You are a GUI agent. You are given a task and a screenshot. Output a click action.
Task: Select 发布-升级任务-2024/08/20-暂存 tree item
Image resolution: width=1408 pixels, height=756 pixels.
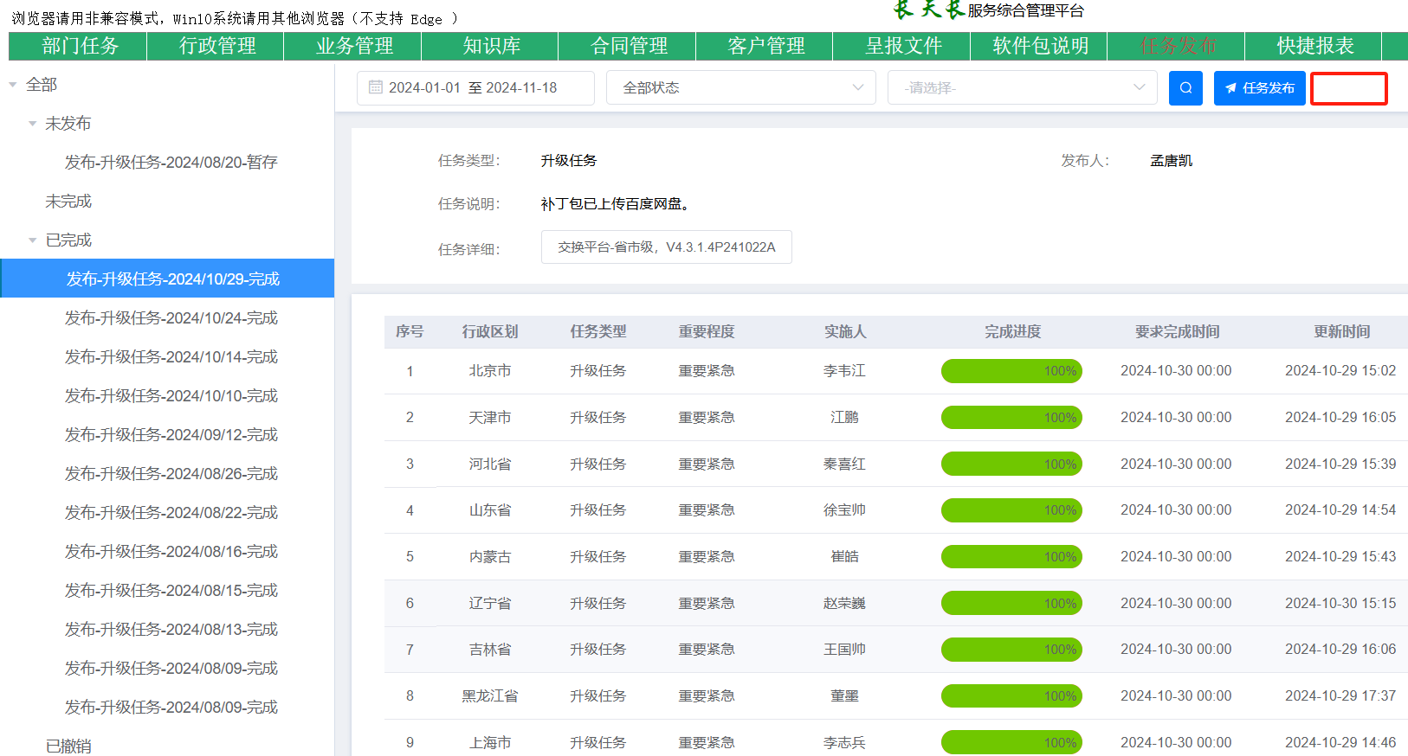click(x=171, y=163)
